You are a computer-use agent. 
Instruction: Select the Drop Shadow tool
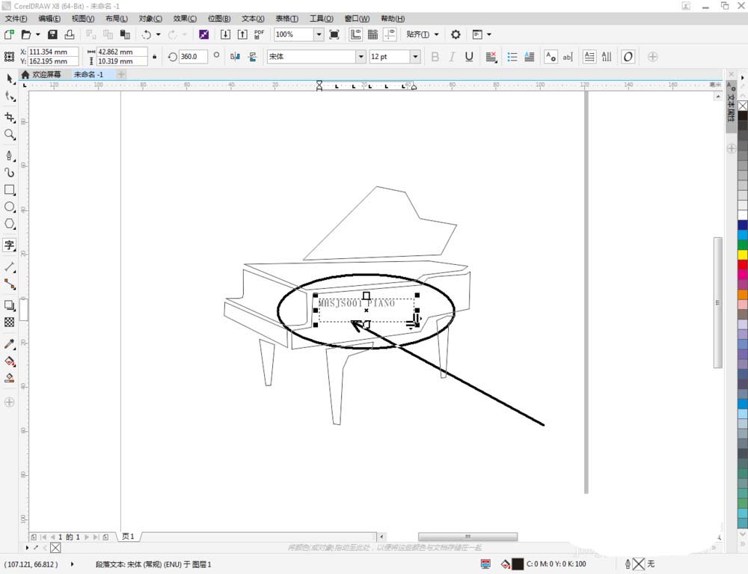point(10,305)
